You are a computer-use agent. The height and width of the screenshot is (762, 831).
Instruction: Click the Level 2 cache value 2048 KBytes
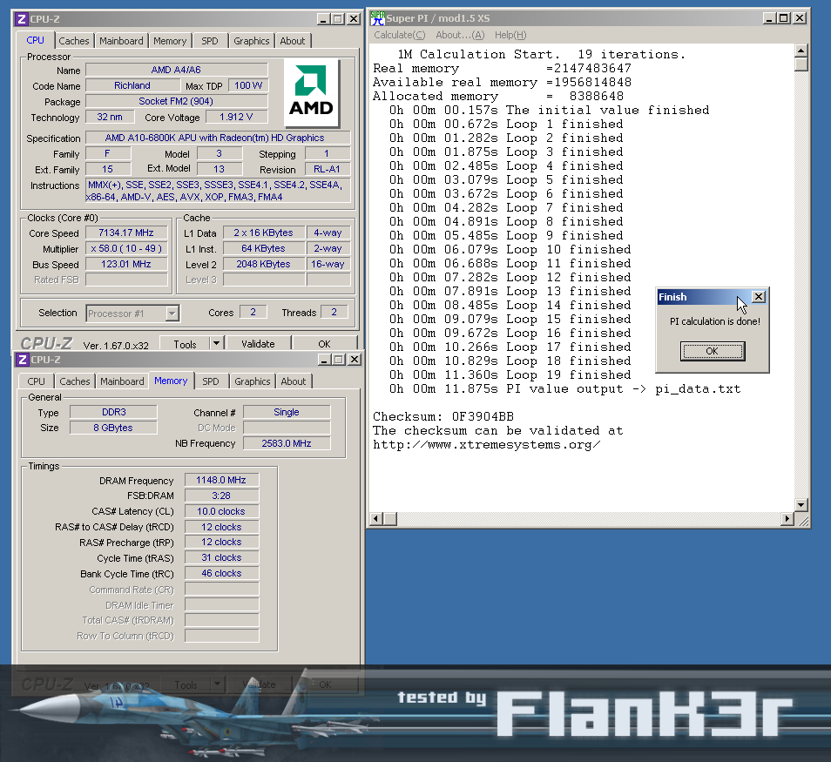click(263, 264)
